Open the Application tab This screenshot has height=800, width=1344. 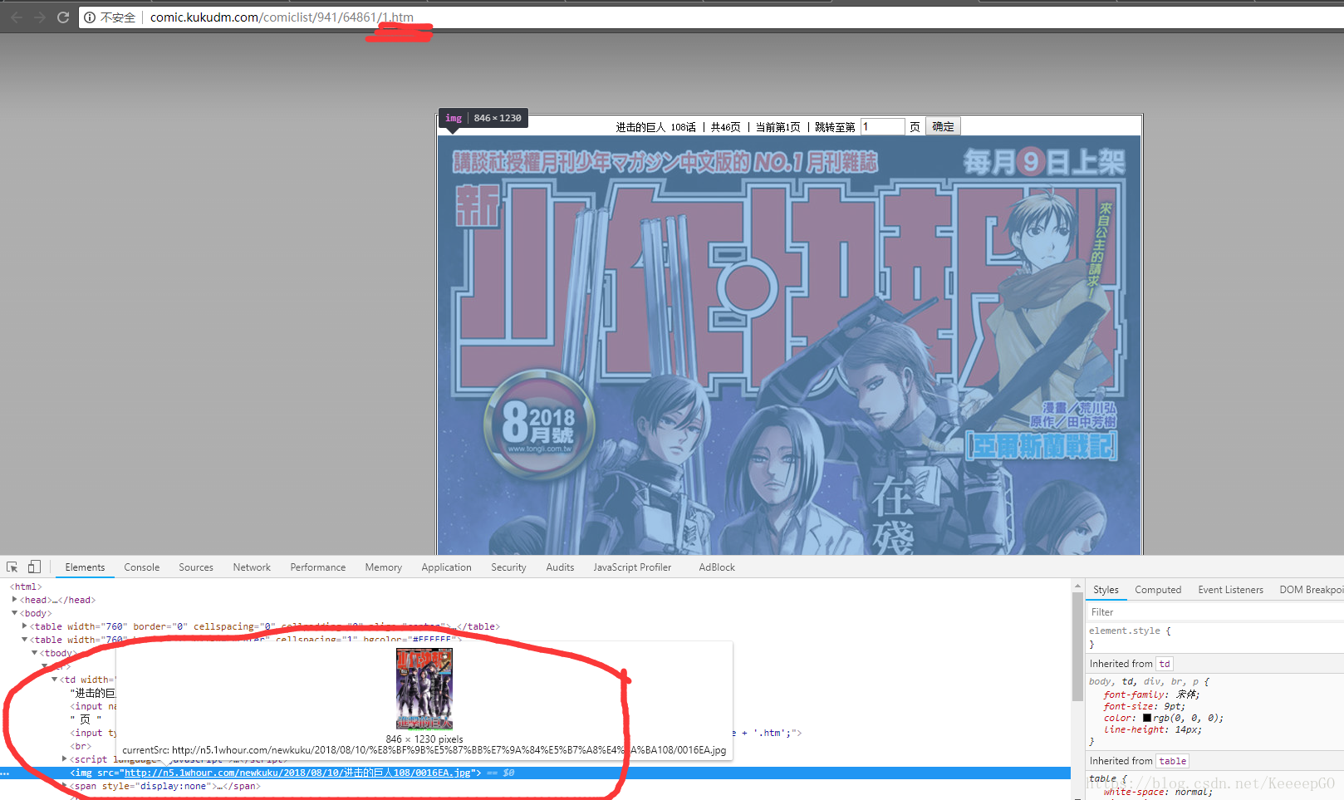[446, 567]
